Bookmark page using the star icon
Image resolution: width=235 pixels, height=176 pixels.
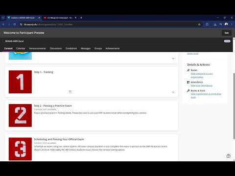[x=199, y=24]
